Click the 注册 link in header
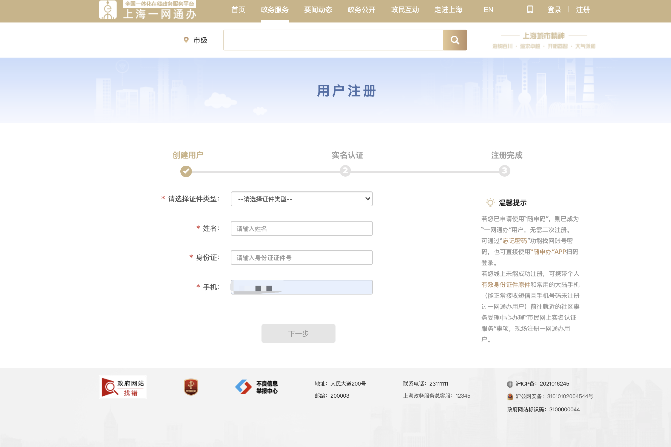Screen dimensions: 671x447 pos(583,10)
